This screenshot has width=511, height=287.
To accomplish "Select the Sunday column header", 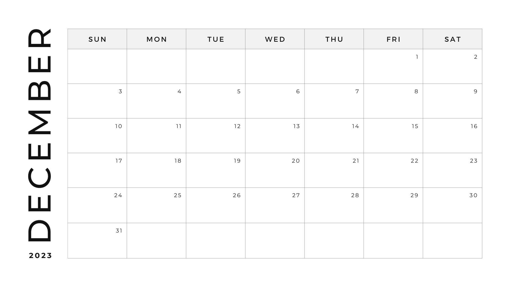I will [x=98, y=39].
